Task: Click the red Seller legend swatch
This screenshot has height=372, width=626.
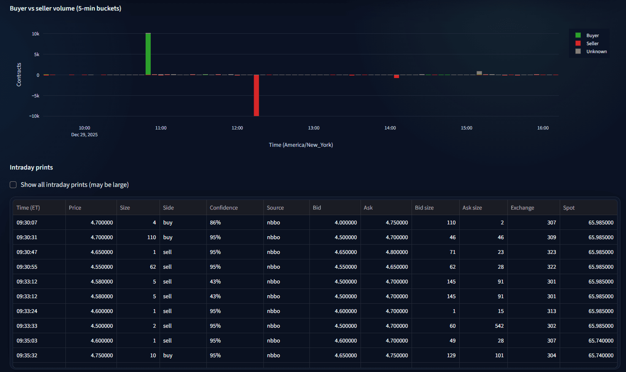Action: (x=577, y=43)
